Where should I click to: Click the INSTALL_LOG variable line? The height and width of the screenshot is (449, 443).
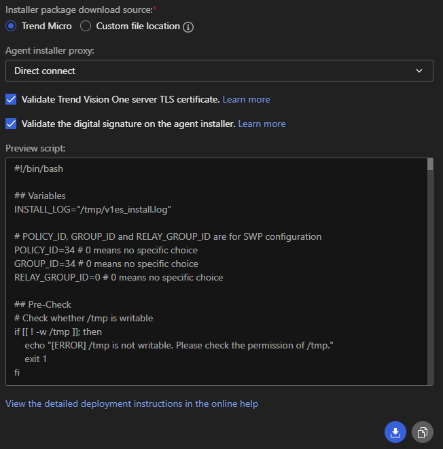pyautogui.click(x=92, y=209)
